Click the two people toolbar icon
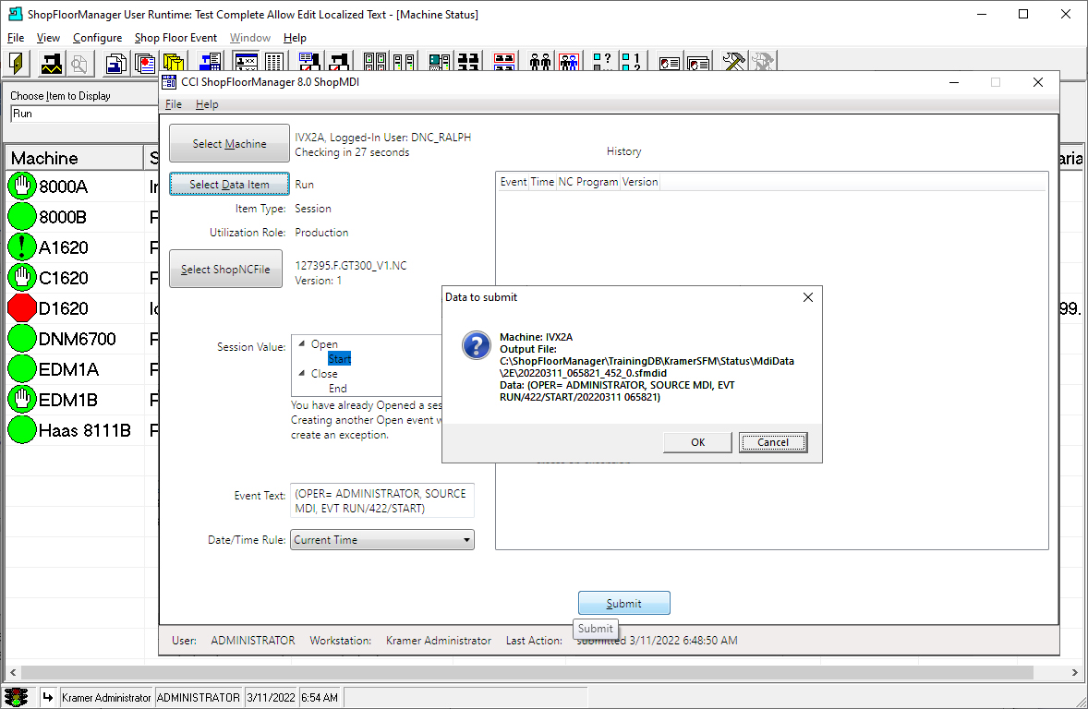 coord(539,61)
